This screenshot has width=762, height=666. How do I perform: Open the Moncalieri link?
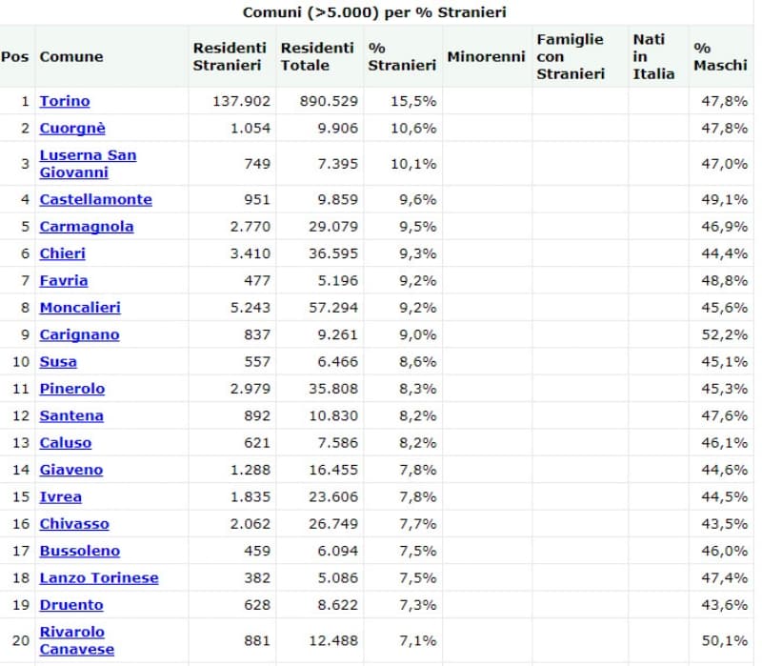point(80,308)
